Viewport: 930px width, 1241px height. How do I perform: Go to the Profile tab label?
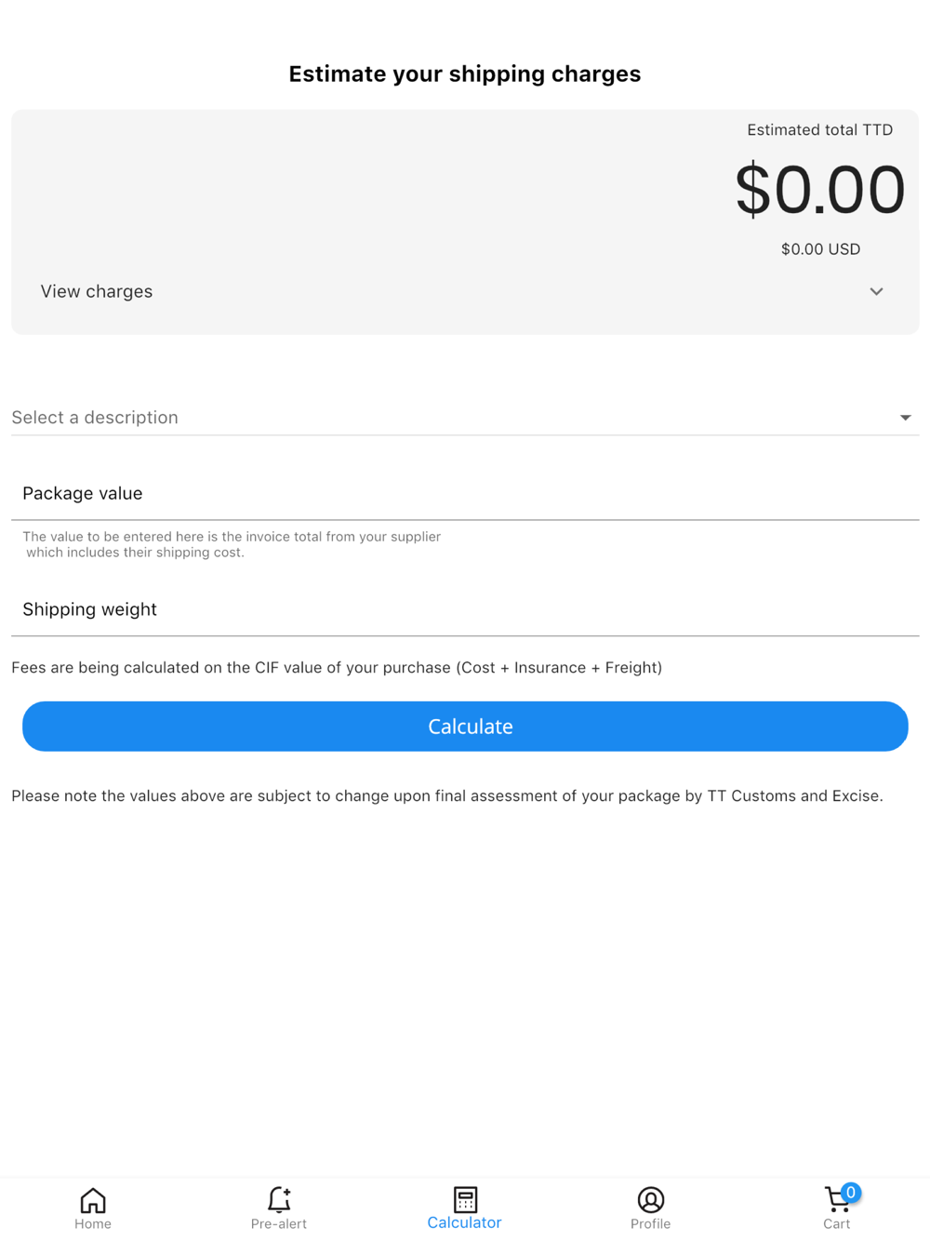[x=651, y=1223]
